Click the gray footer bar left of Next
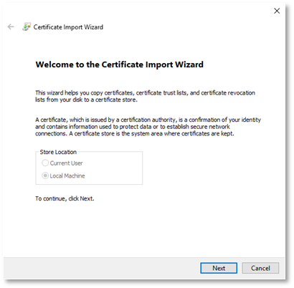 coord(100,268)
